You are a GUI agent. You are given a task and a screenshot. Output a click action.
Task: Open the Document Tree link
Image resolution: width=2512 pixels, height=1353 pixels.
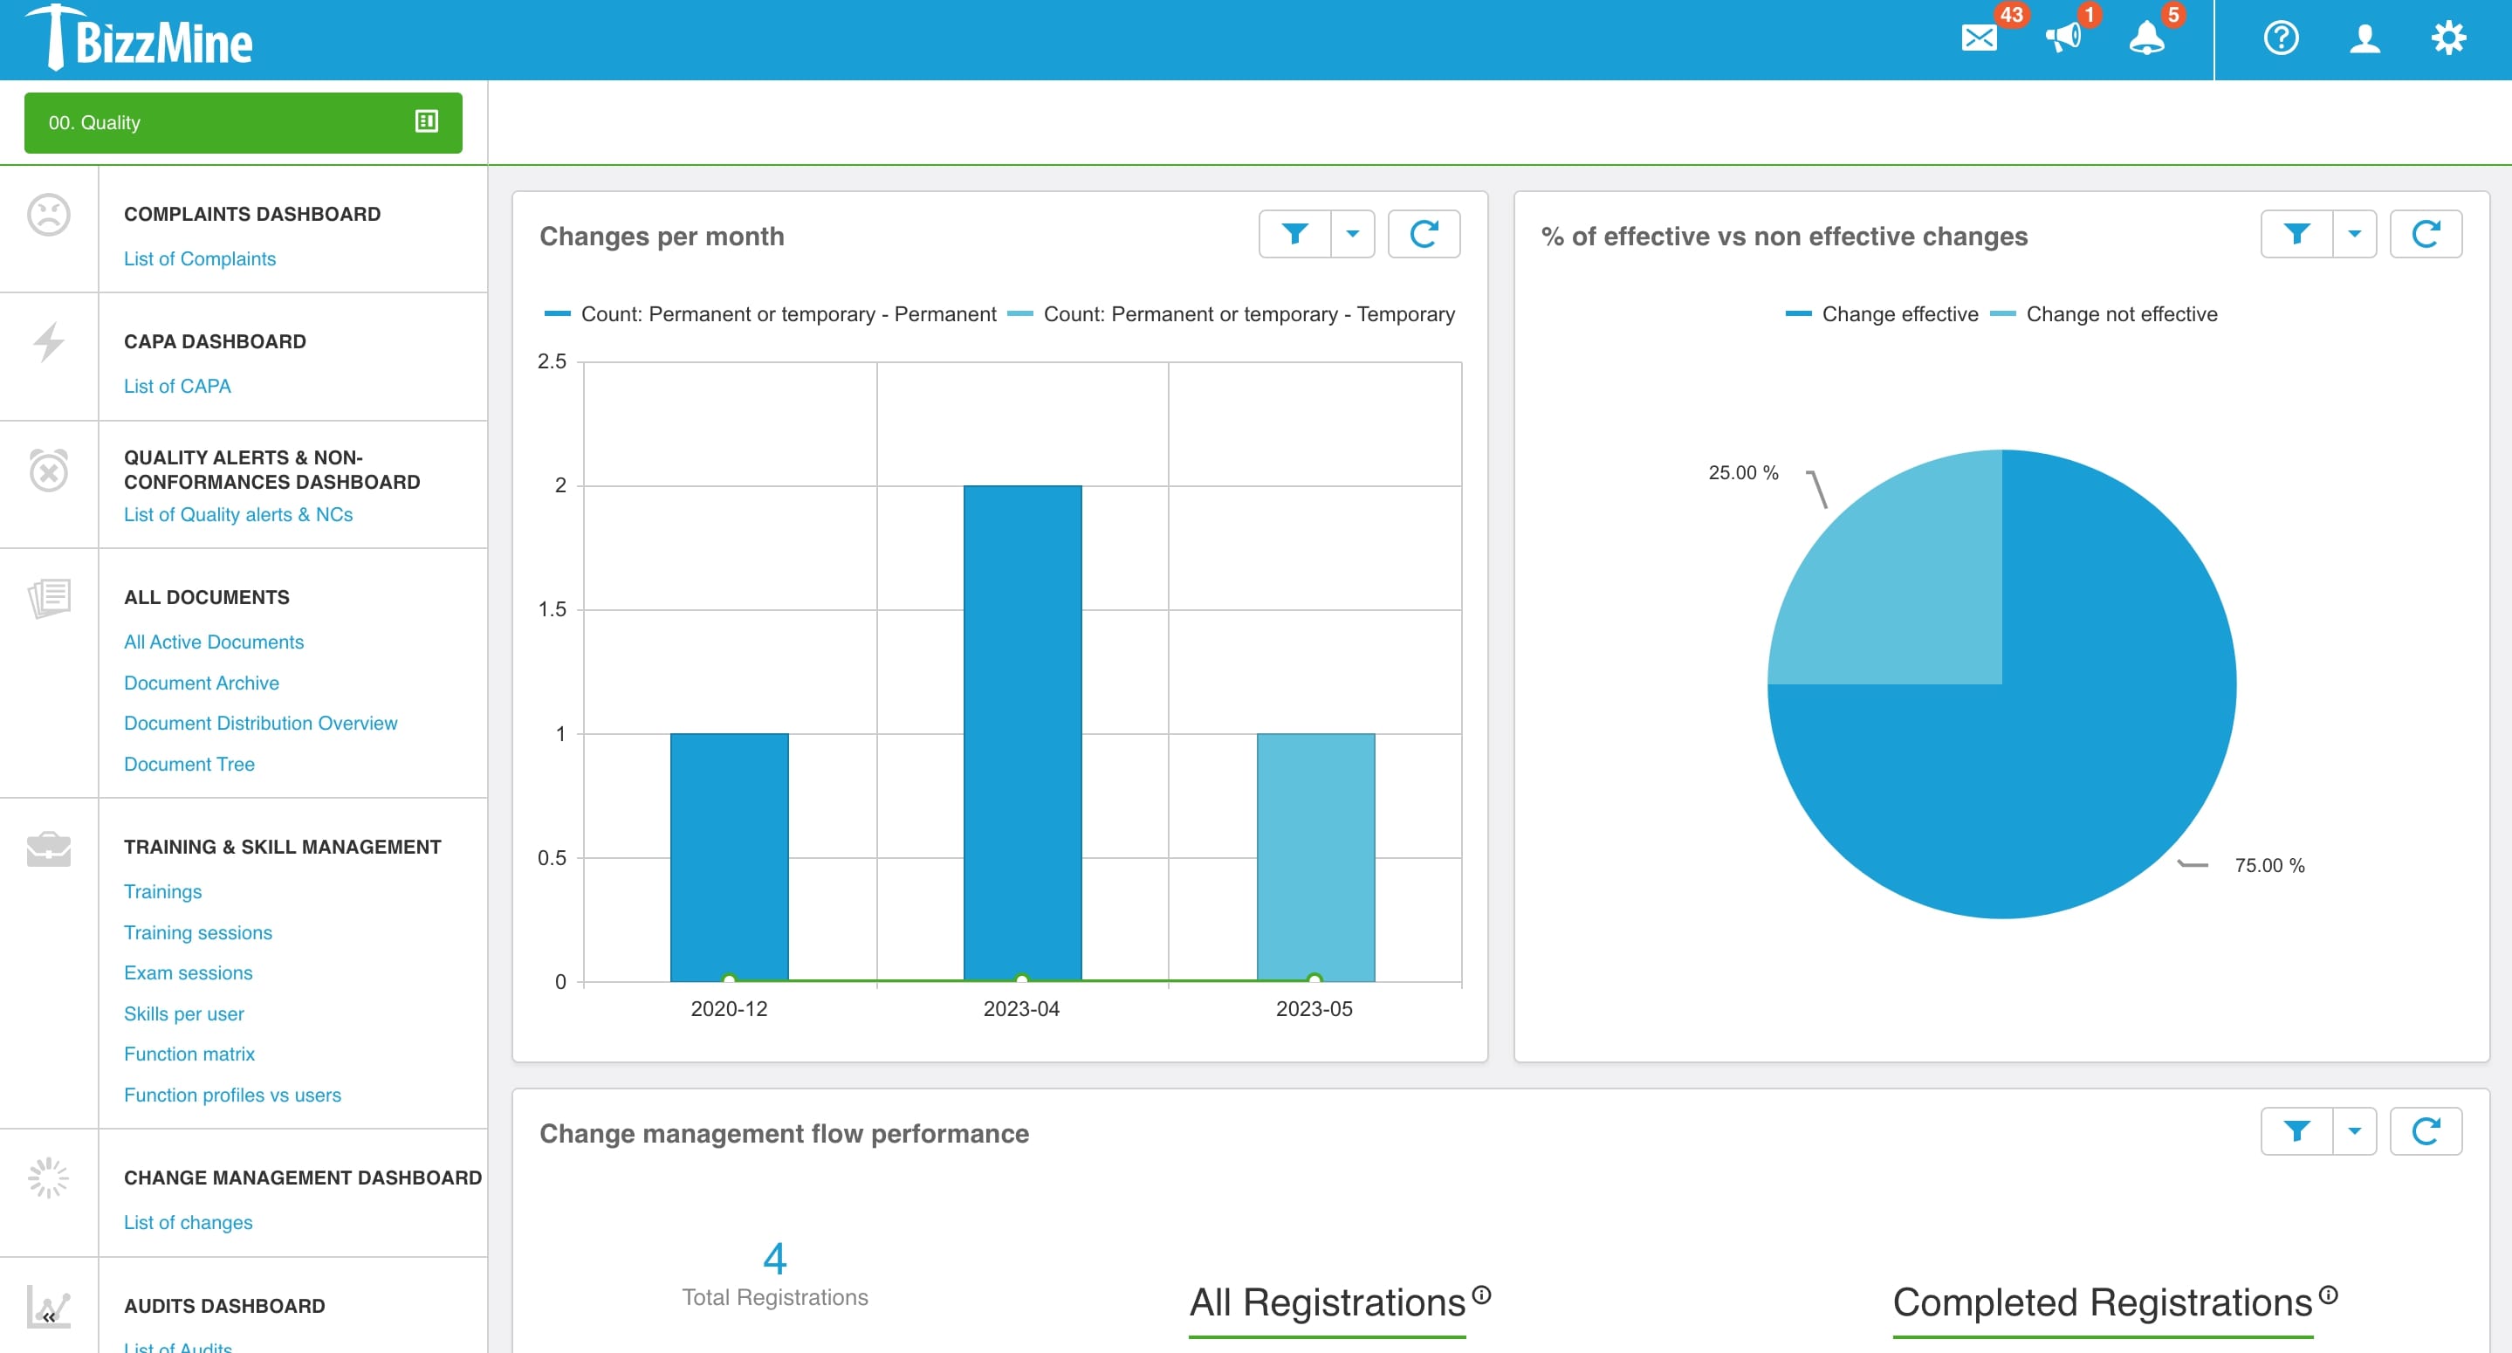pos(189,764)
